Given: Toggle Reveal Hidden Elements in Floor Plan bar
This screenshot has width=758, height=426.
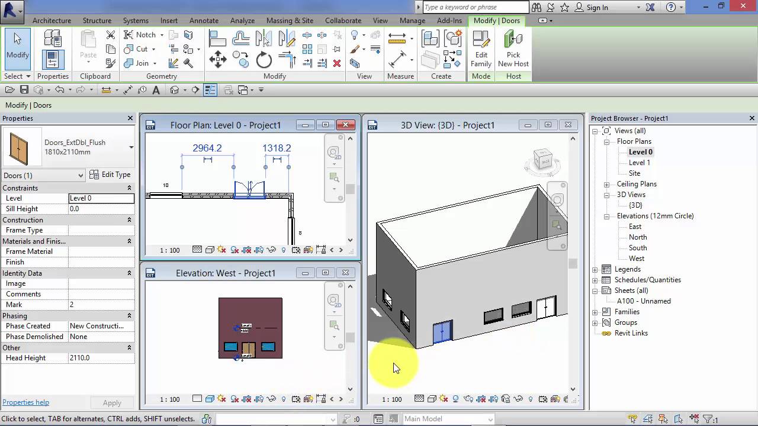Looking at the screenshot, I should pyautogui.click(x=284, y=250).
